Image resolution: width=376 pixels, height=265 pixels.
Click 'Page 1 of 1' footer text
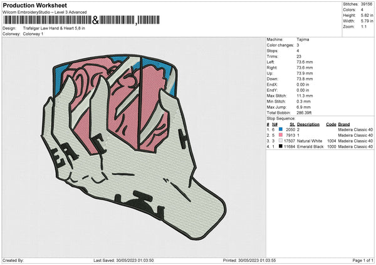coord(363,260)
